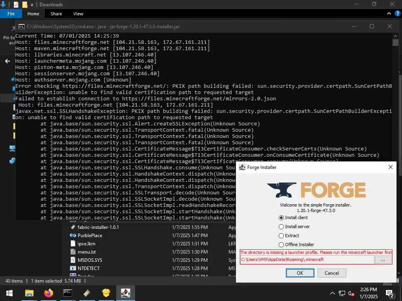Click the '40 items' status bar text
This screenshot has height=301, width=402.
coord(14,281)
